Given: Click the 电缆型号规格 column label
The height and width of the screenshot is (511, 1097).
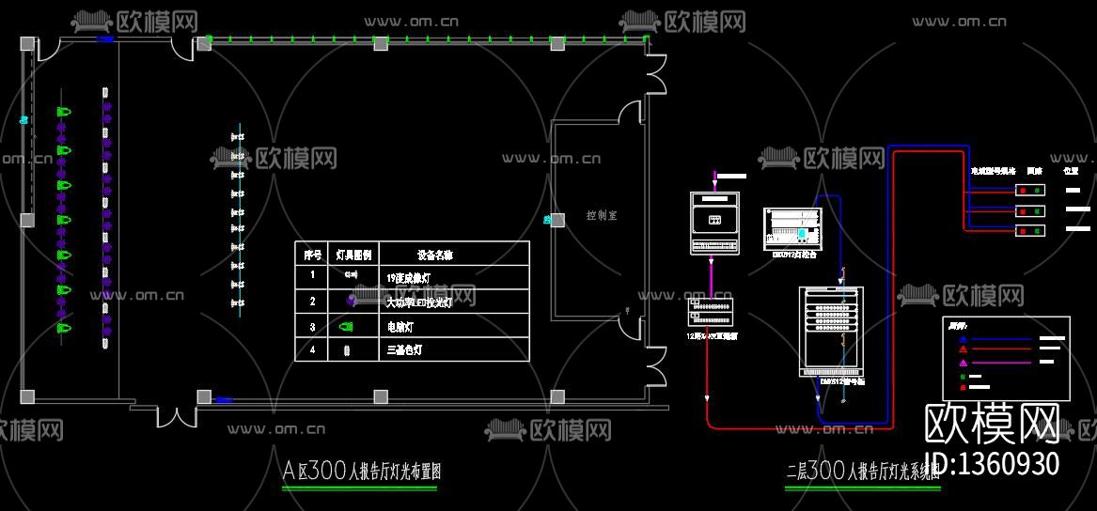Looking at the screenshot, I should 993,170.
